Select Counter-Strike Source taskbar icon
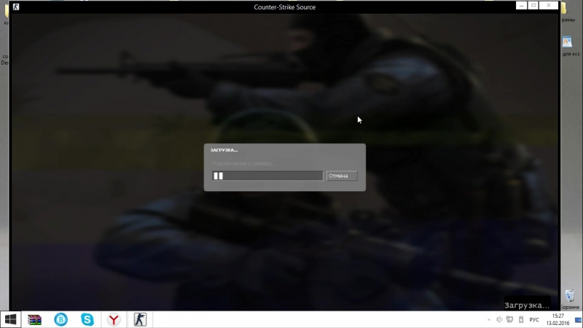The height and width of the screenshot is (328, 583). tap(139, 319)
